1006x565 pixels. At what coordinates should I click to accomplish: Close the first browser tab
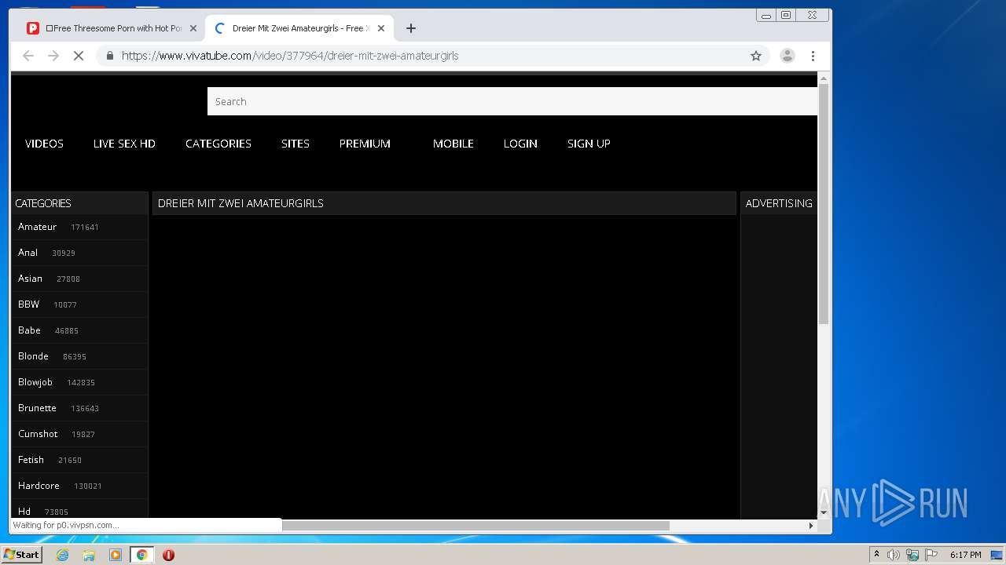pyautogui.click(x=193, y=28)
